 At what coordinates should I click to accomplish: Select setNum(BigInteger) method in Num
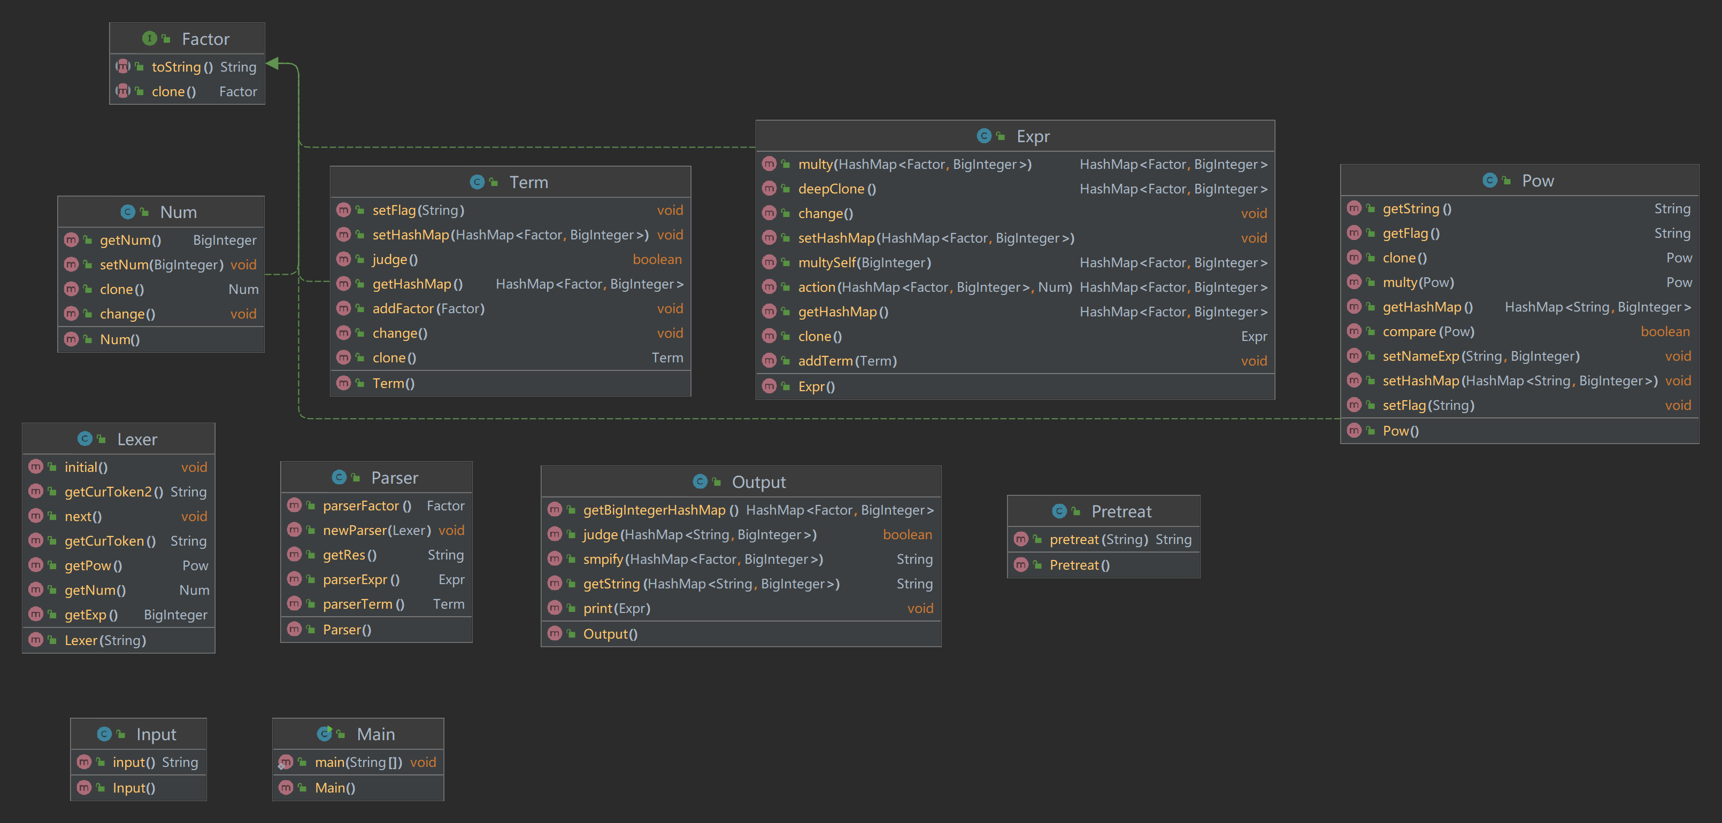pyautogui.click(x=161, y=265)
